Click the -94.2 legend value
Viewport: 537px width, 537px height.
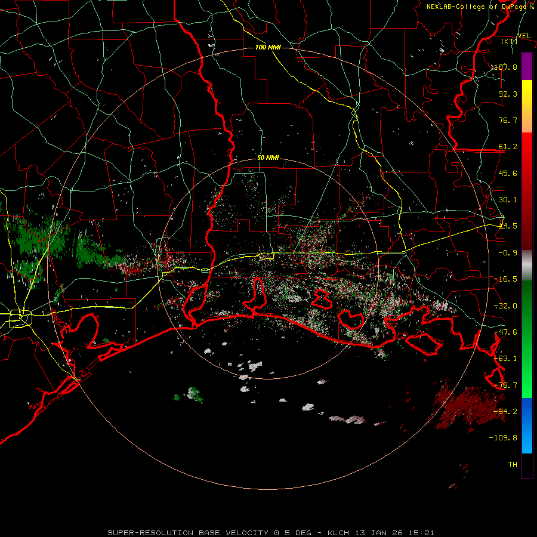(x=506, y=412)
